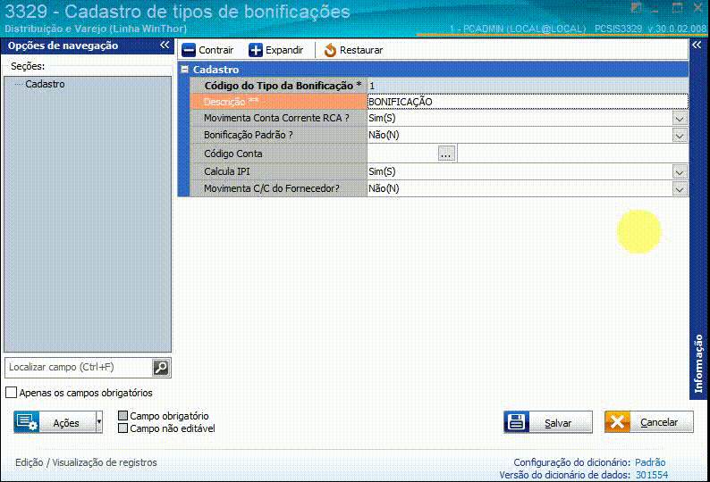Image resolution: width=710 pixels, height=482 pixels.
Task: Click the Contrair minus icon
Action: [x=189, y=50]
